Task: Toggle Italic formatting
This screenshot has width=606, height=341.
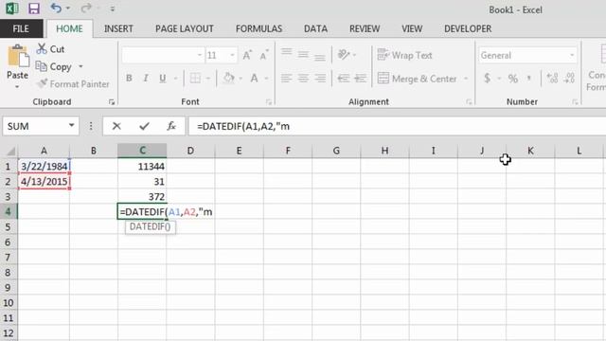Action: tap(146, 79)
